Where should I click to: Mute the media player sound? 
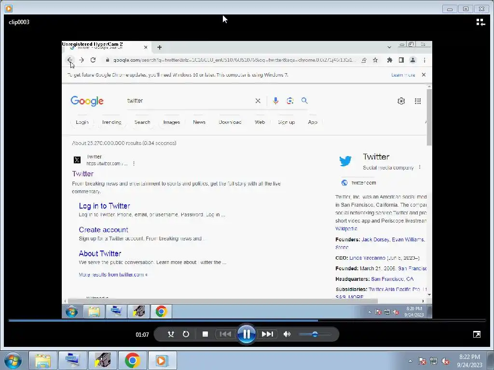pos(287,334)
